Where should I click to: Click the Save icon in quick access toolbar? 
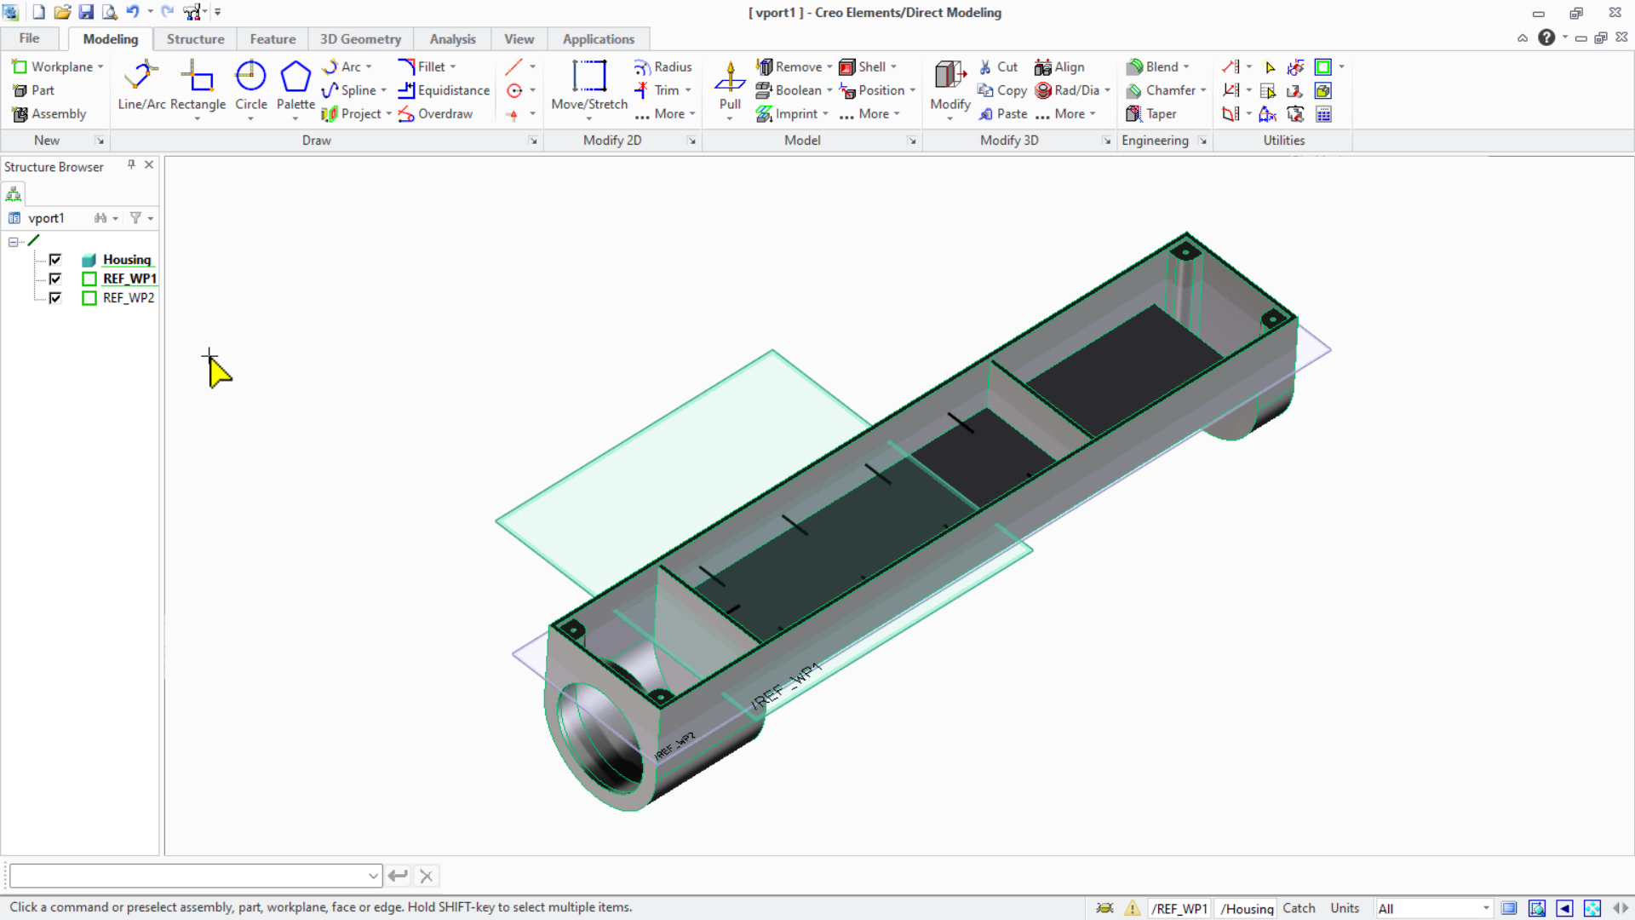pyautogui.click(x=86, y=12)
